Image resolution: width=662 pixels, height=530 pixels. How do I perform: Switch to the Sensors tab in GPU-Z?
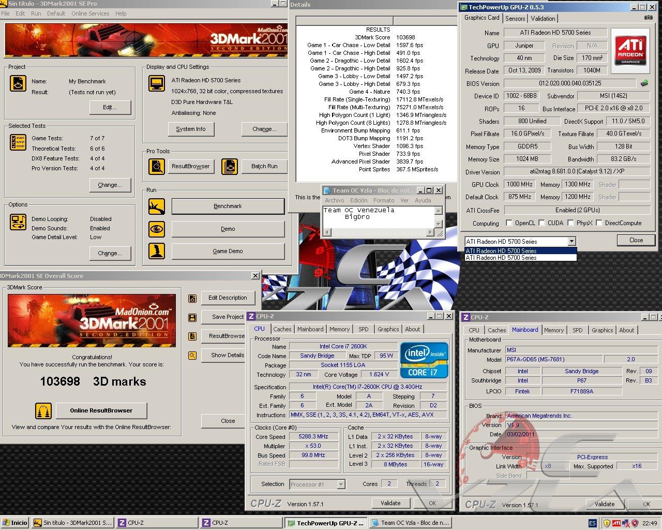click(515, 19)
